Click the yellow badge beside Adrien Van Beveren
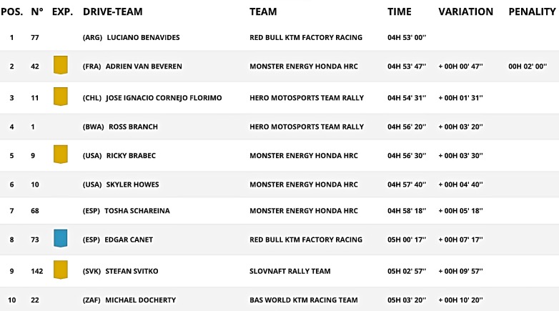 pos(61,66)
